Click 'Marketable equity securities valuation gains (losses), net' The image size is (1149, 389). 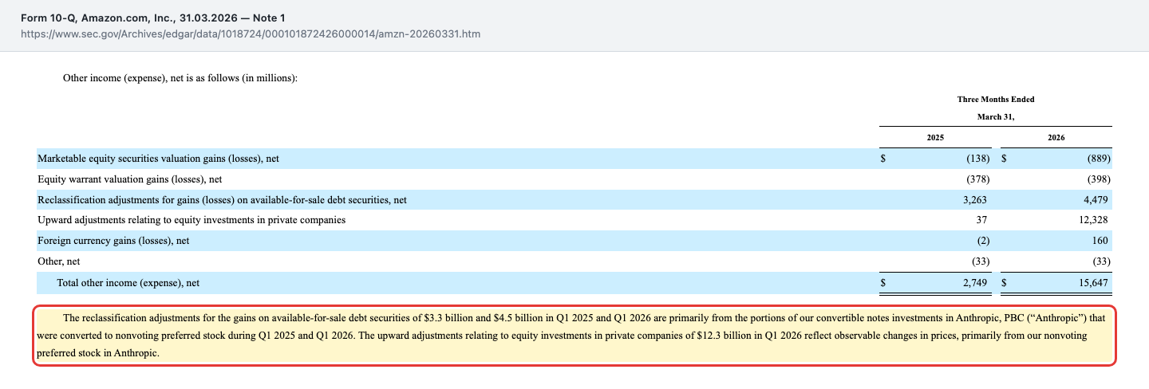click(x=158, y=159)
